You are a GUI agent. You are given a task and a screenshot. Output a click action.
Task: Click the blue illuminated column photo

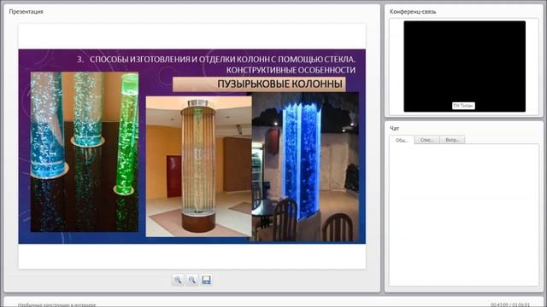[305, 167]
